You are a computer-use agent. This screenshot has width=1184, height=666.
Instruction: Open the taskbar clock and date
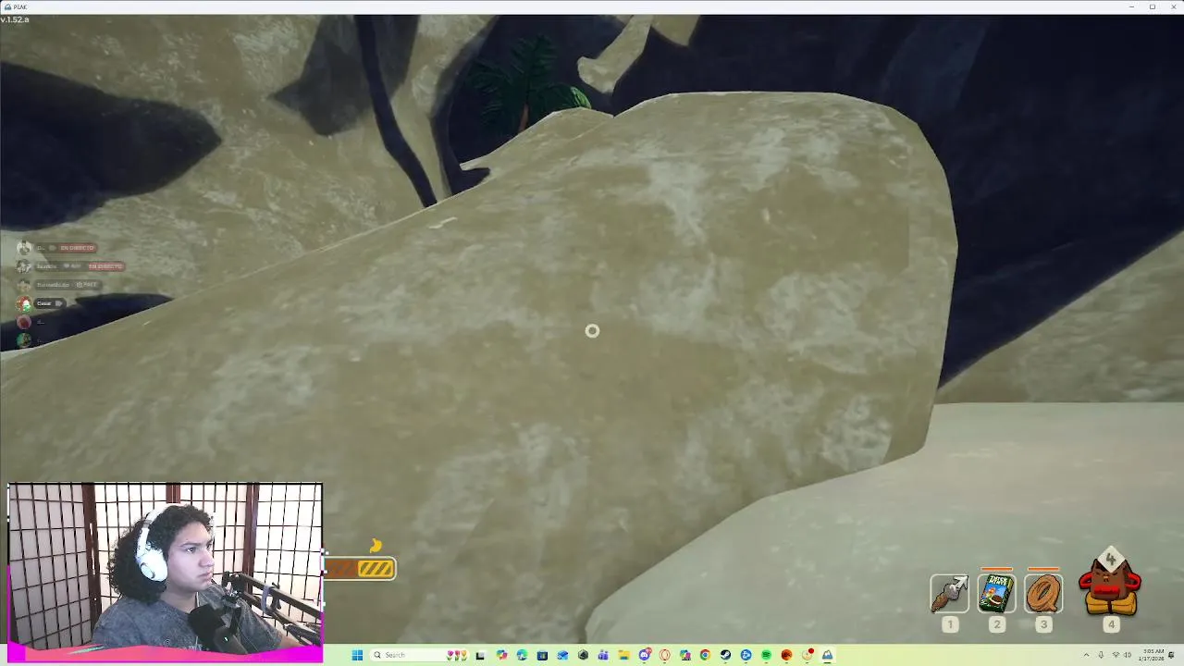coord(1153,655)
